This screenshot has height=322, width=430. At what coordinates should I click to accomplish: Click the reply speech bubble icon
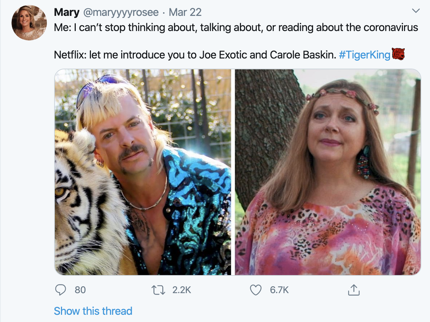click(61, 290)
